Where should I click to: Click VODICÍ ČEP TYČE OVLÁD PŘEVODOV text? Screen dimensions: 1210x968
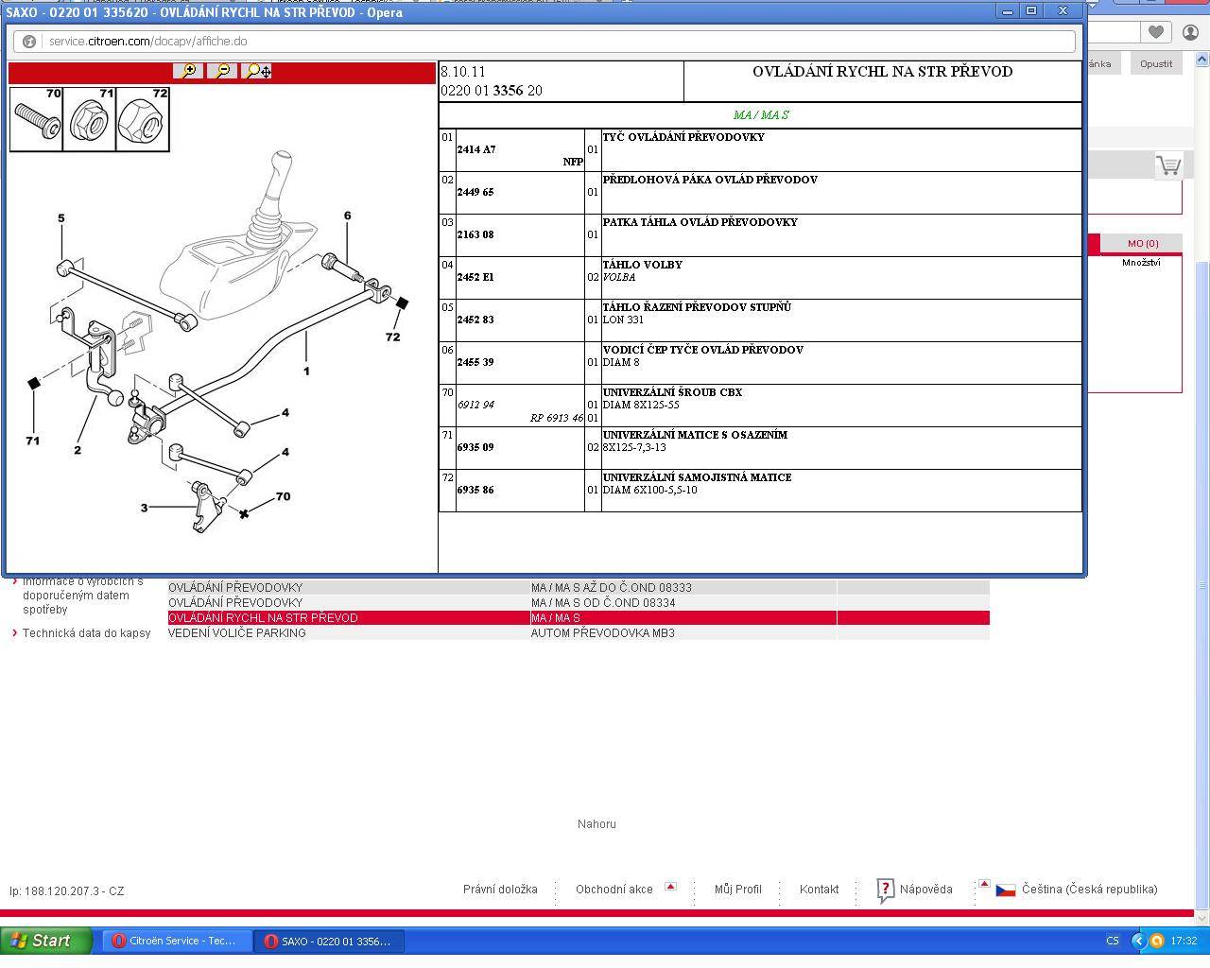click(x=703, y=350)
